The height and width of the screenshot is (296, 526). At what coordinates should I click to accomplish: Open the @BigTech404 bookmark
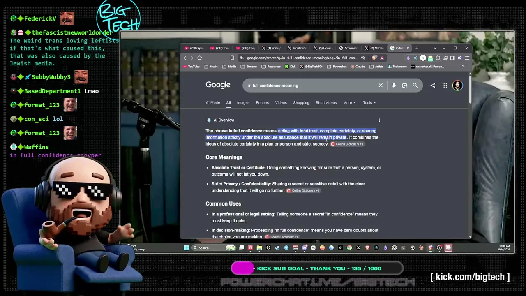[311, 67]
